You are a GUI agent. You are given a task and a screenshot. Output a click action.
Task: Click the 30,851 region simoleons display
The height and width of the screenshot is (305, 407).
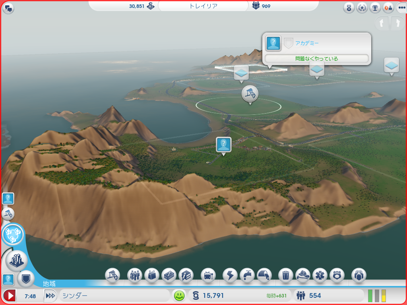point(142,6)
